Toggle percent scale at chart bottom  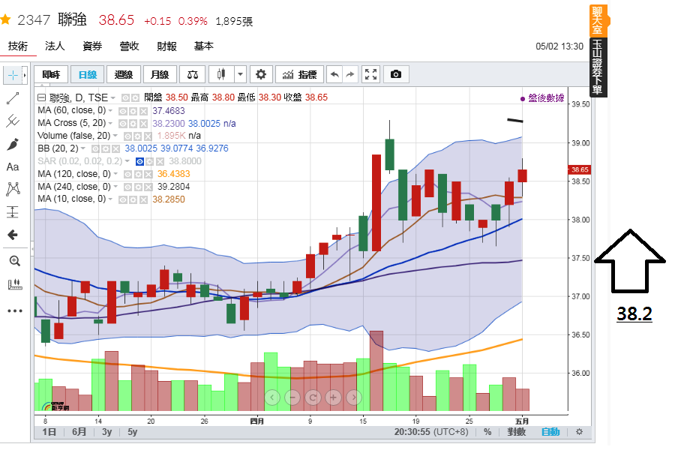[487, 432]
